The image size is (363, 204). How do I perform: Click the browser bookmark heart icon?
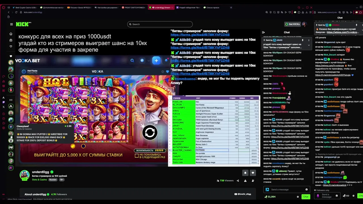coord(290,12)
